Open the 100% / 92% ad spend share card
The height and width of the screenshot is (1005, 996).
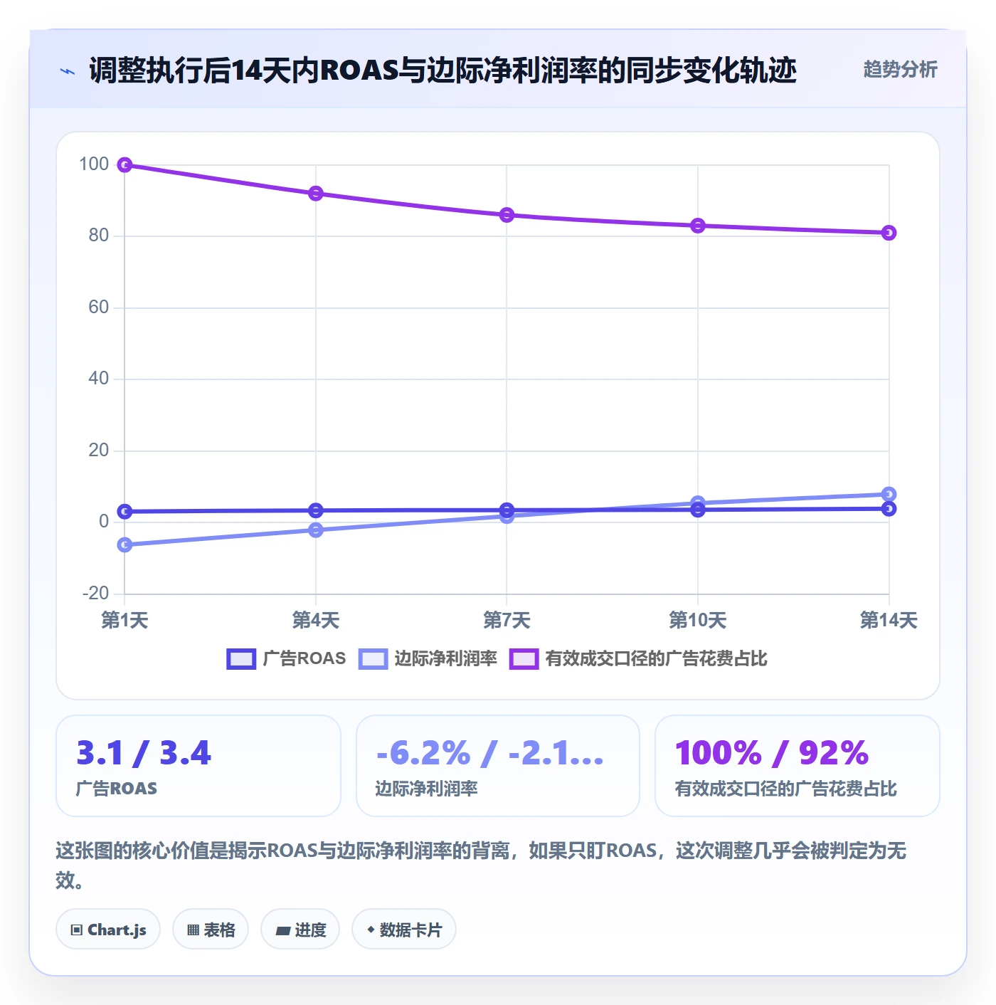[x=798, y=766]
